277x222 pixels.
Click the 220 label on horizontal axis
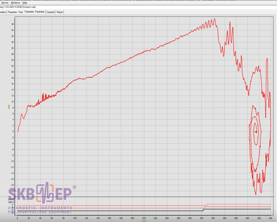click(x=144, y=218)
